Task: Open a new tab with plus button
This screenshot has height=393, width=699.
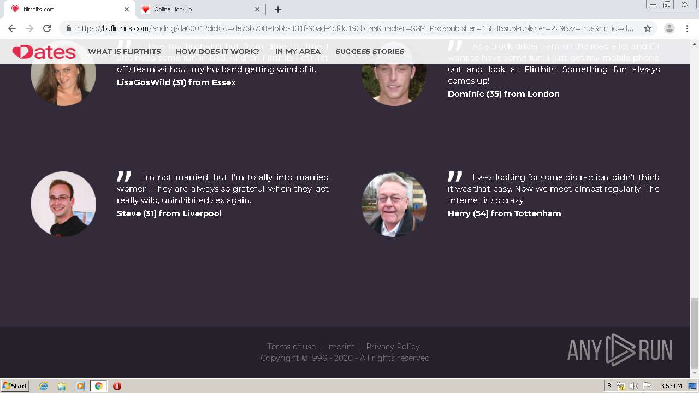Action: (278, 9)
